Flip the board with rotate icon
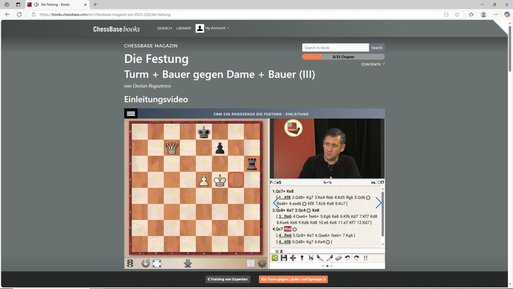This screenshot has width=513, height=289. (146, 264)
